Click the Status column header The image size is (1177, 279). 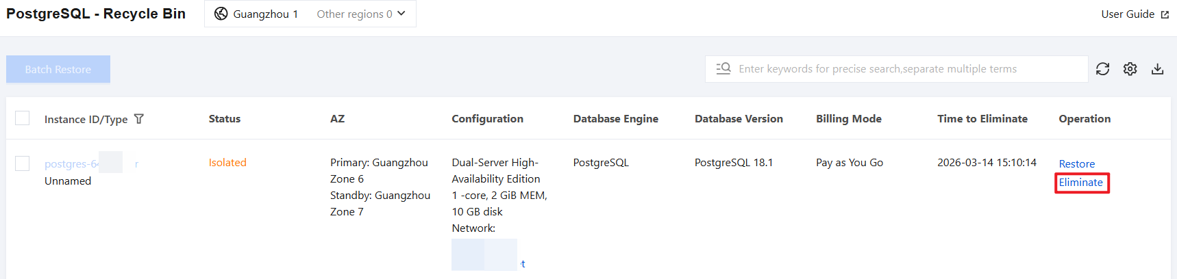coord(225,119)
